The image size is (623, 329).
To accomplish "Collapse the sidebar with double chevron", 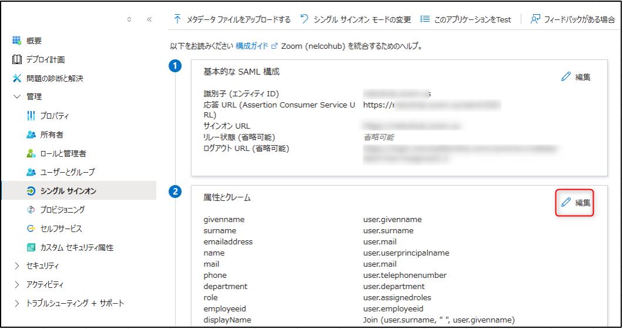I will [149, 19].
